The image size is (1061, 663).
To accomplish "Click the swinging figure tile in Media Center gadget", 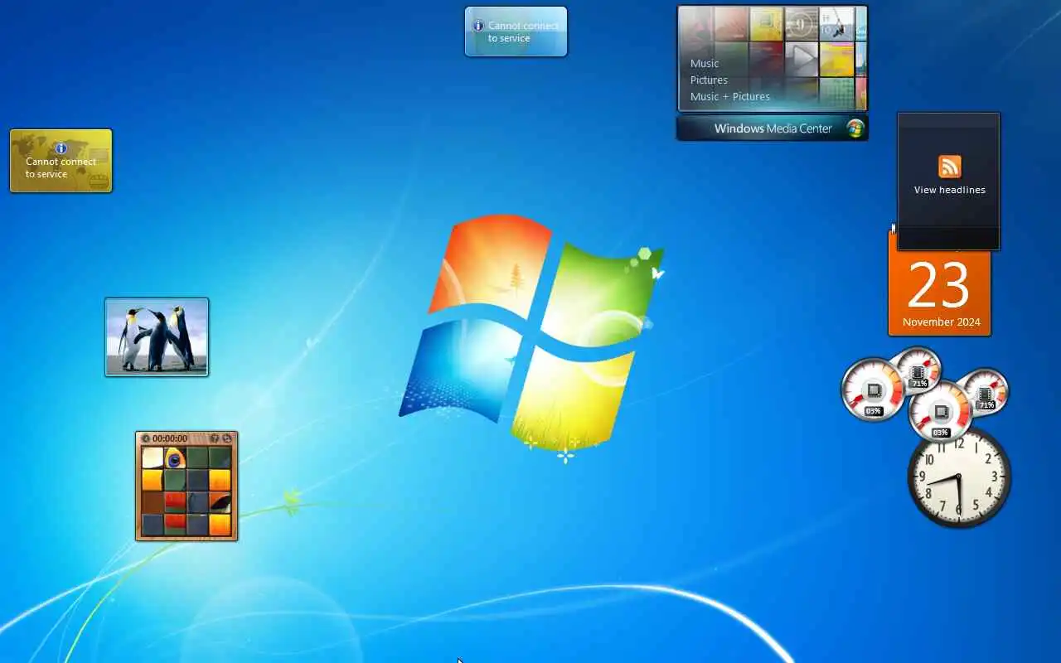I will [x=836, y=24].
